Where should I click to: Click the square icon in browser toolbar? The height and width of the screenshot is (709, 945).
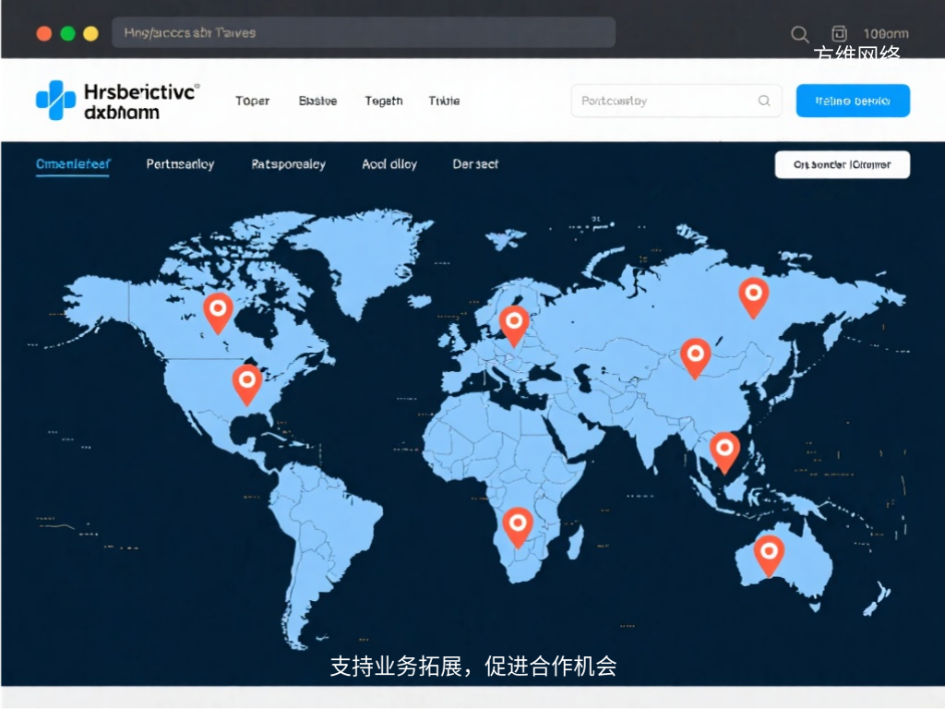(x=839, y=33)
